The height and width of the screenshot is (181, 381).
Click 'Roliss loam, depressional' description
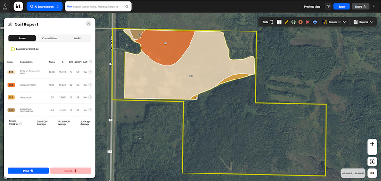click(26, 110)
